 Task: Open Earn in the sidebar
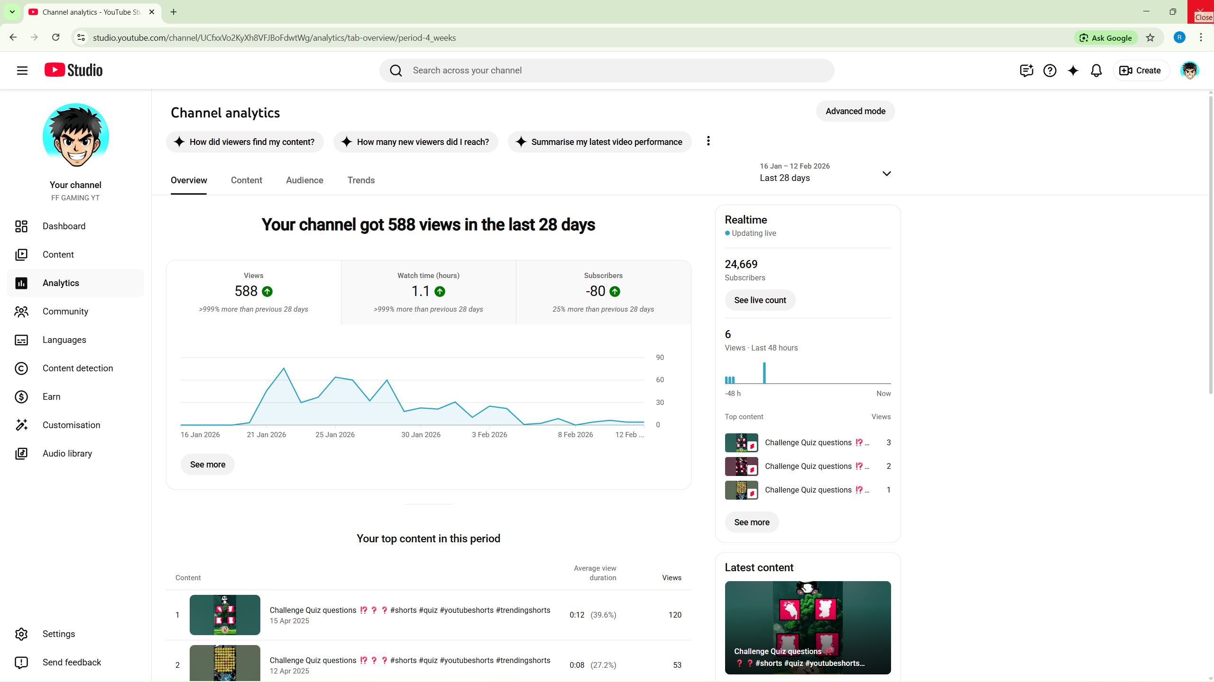click(x=51, y=396)
